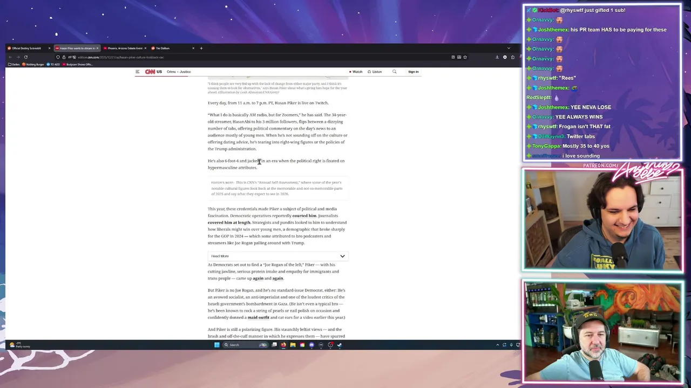
Task: Open the 'maid outfit' hyperlink
Action: [258, 317]
